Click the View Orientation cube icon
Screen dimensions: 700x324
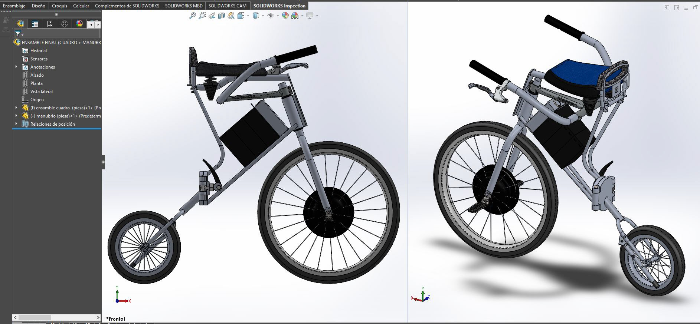point(241,16)
